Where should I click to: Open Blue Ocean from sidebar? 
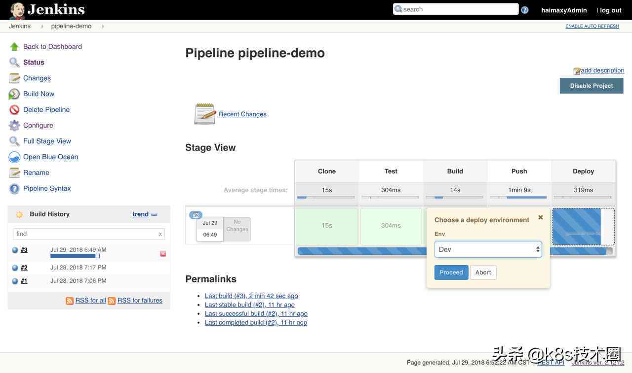click(x=50, y=157)
